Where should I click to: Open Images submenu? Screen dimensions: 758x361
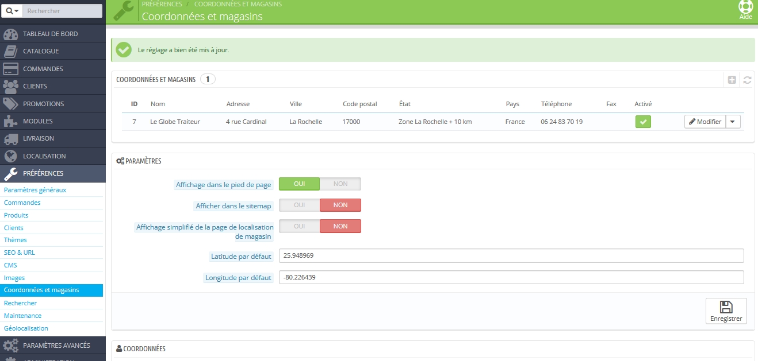pos(14,278)
